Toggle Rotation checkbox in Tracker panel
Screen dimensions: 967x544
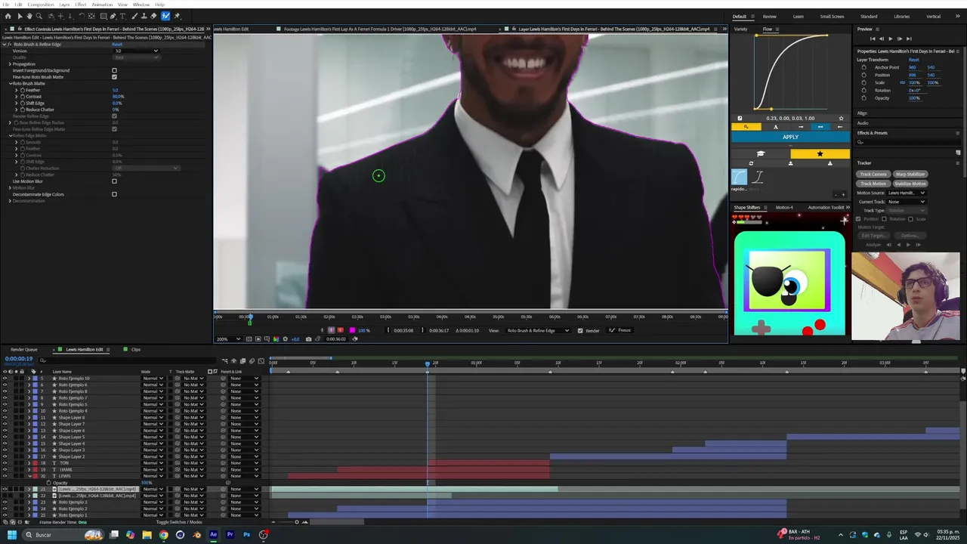[x=884, y=219]
